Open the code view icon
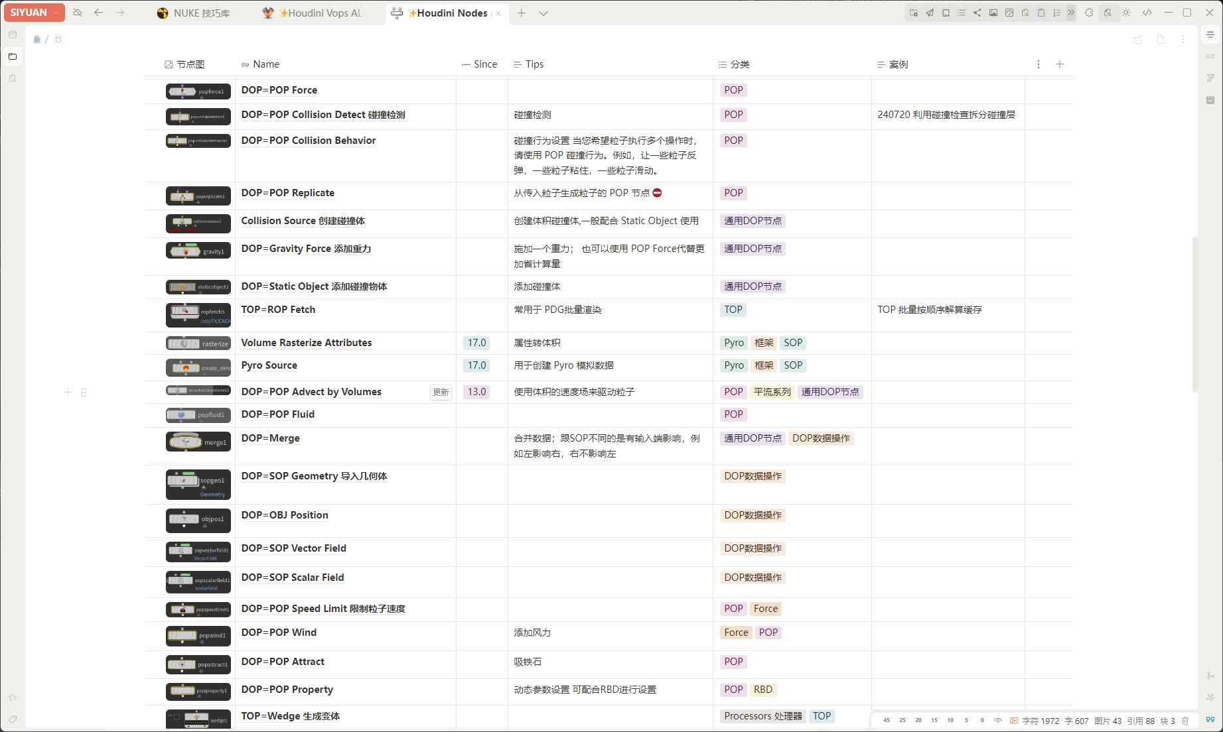Image resolution: width=1223 pixels, height=732 pixels. click(x=1147, y=13)
